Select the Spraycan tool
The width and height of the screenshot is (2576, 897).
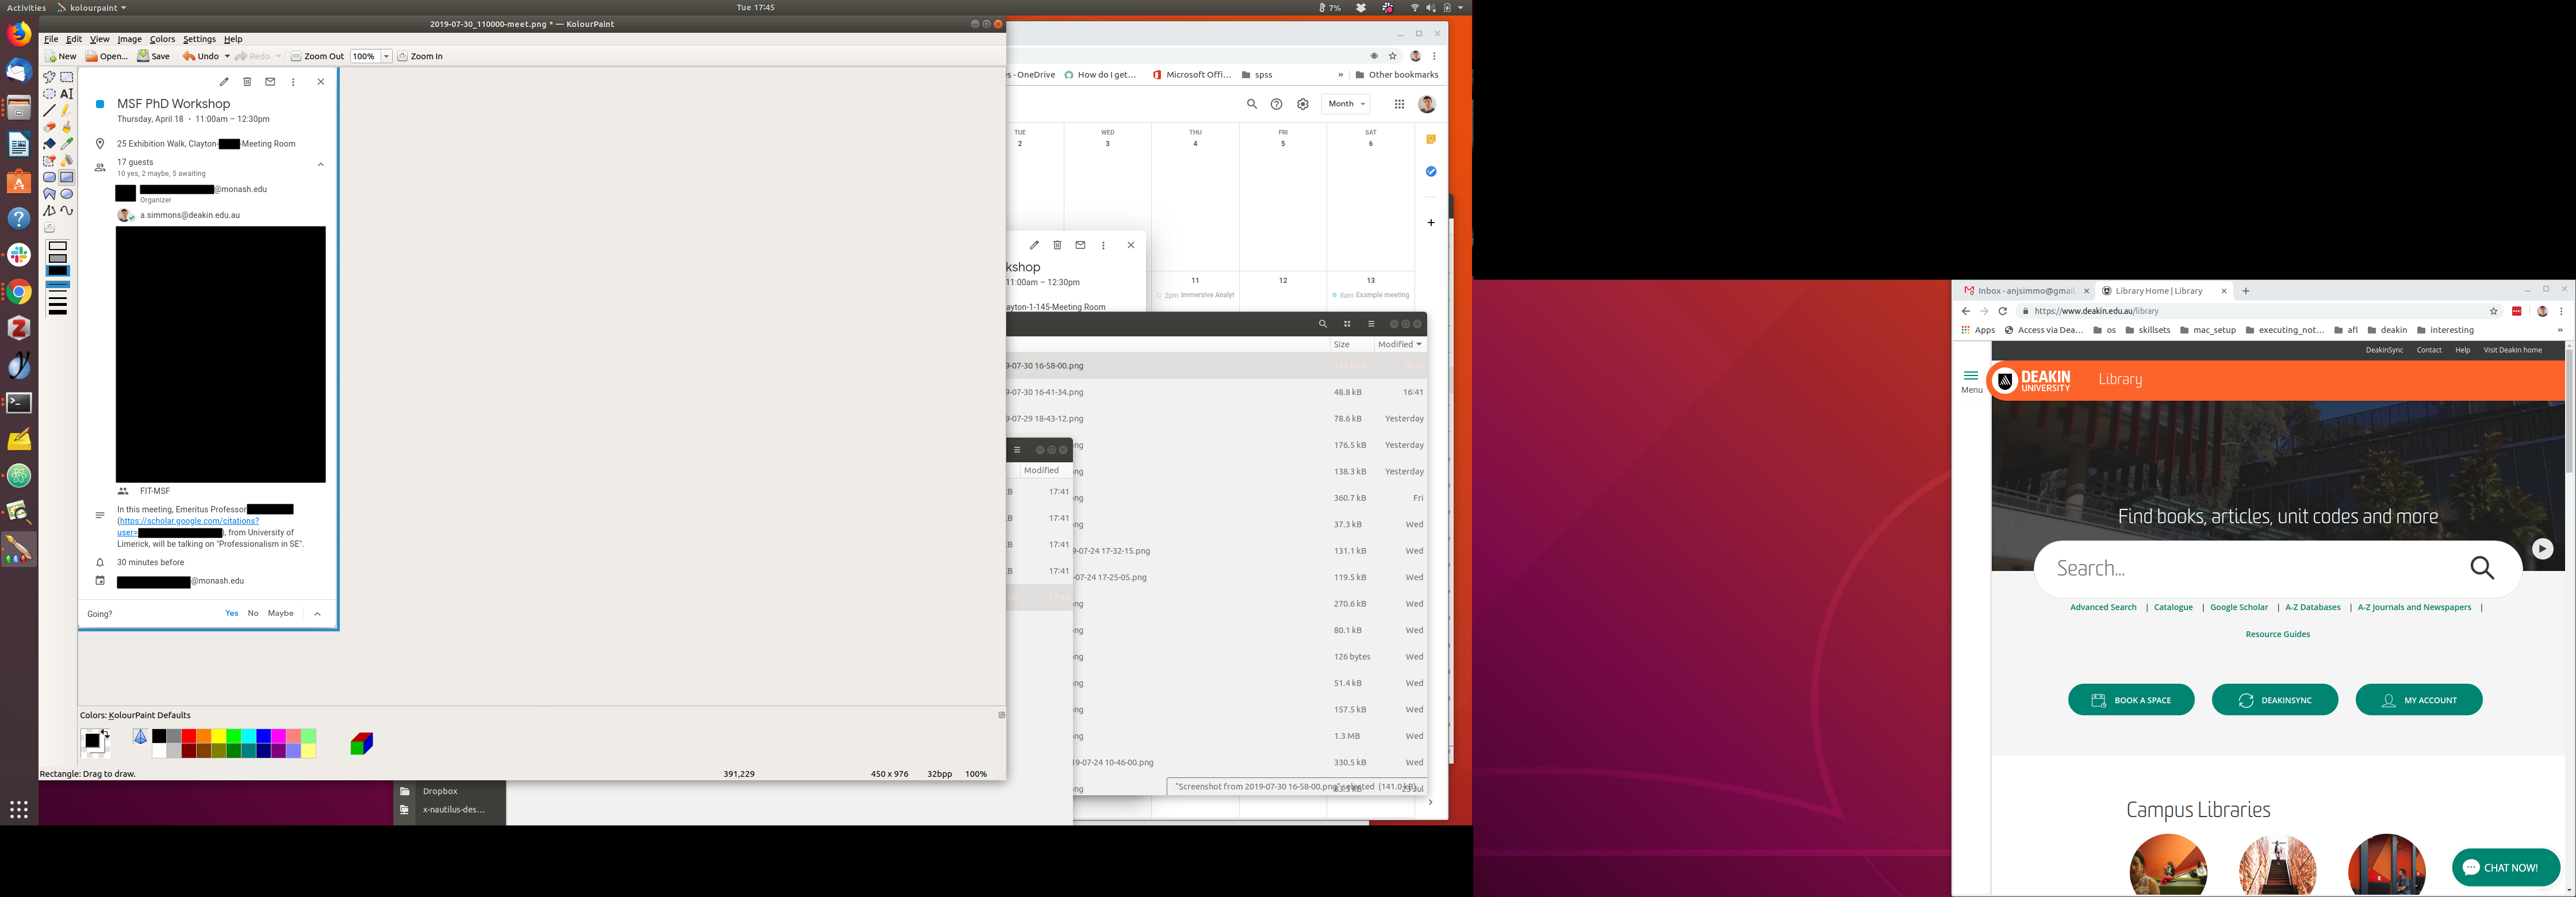coord(67,161)
